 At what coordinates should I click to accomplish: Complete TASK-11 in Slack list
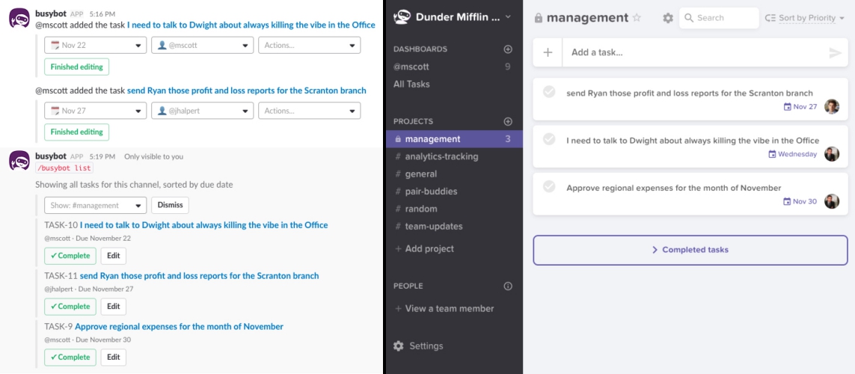[x=70, y=307]
